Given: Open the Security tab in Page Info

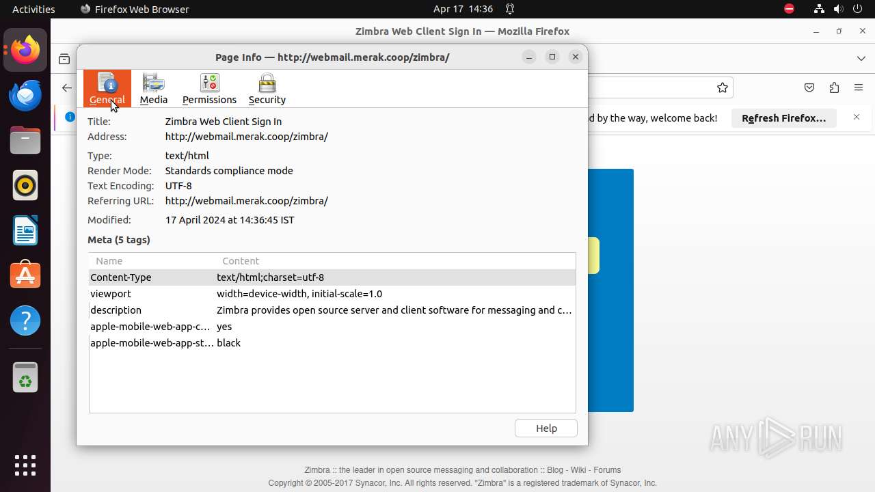Looking at the screenshot, I should pos(267,89).
